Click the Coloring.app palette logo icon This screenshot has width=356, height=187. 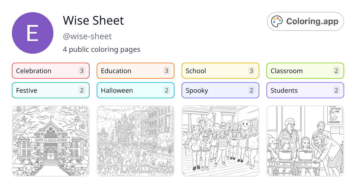[277, 21]
